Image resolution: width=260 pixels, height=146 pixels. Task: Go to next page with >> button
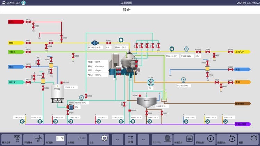(143, 139)
